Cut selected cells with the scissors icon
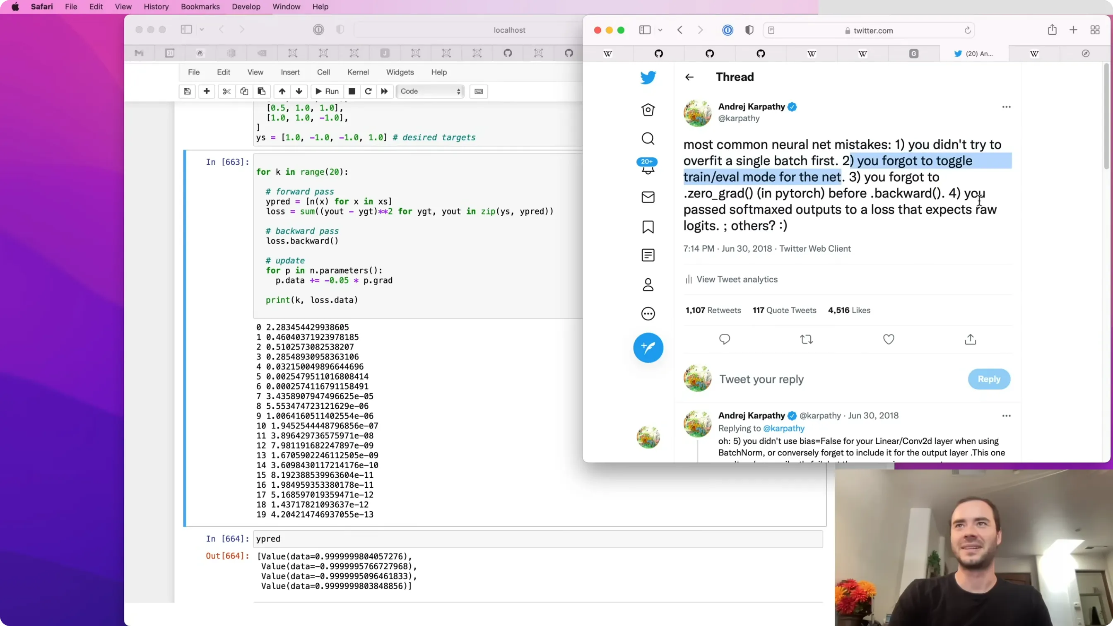The height and width of the screenshot is (626, 1113). click(226, 91)
